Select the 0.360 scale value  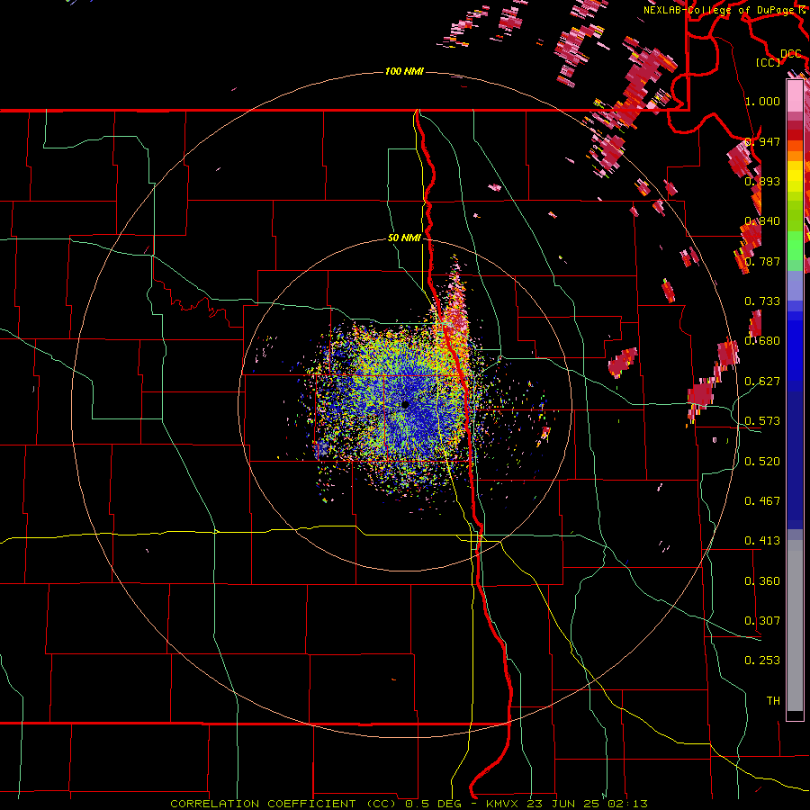(x=762, y=581)
